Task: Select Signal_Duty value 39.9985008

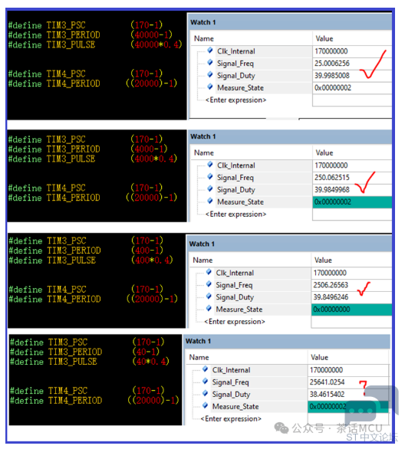Action: [332, 76]
